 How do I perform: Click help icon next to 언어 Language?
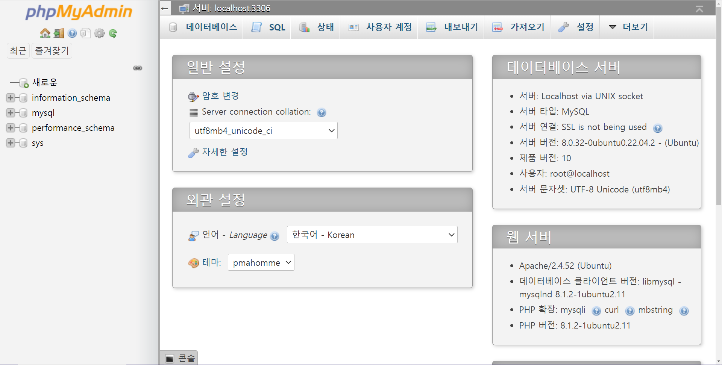(x=275, y=236)
